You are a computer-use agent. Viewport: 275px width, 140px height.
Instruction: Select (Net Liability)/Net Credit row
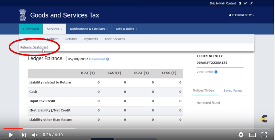click(x=105, y=110)
